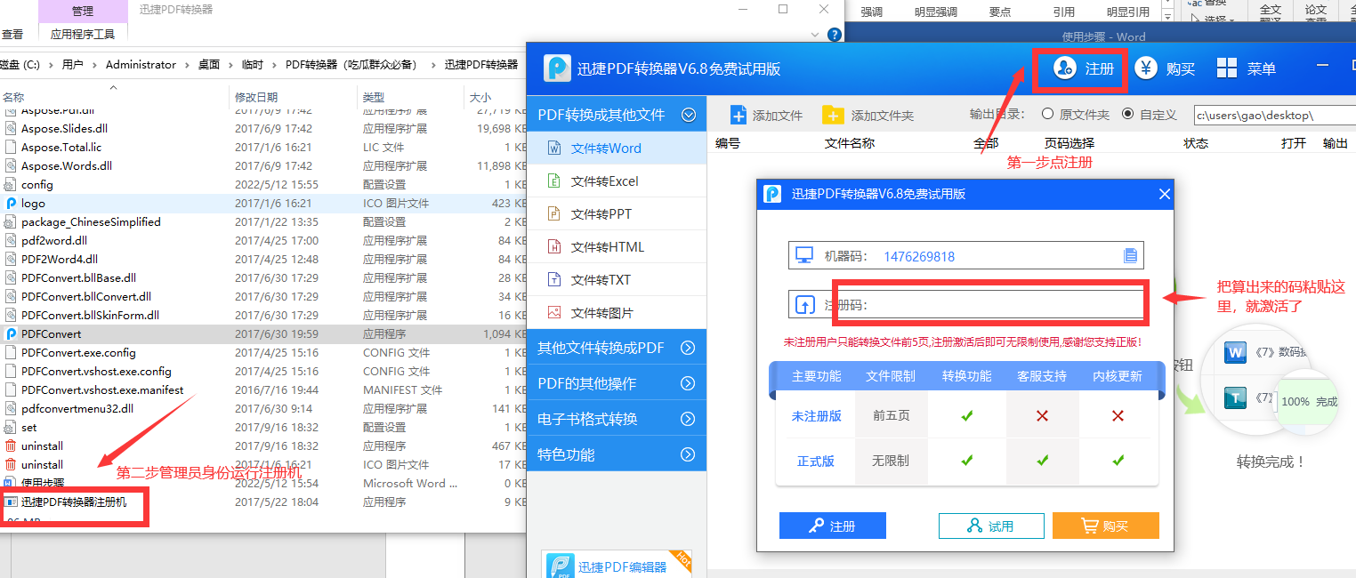Open the 查看 tab in Explorer
Viewport: 1356px width, 578px height.
click(x=12, y=35)
